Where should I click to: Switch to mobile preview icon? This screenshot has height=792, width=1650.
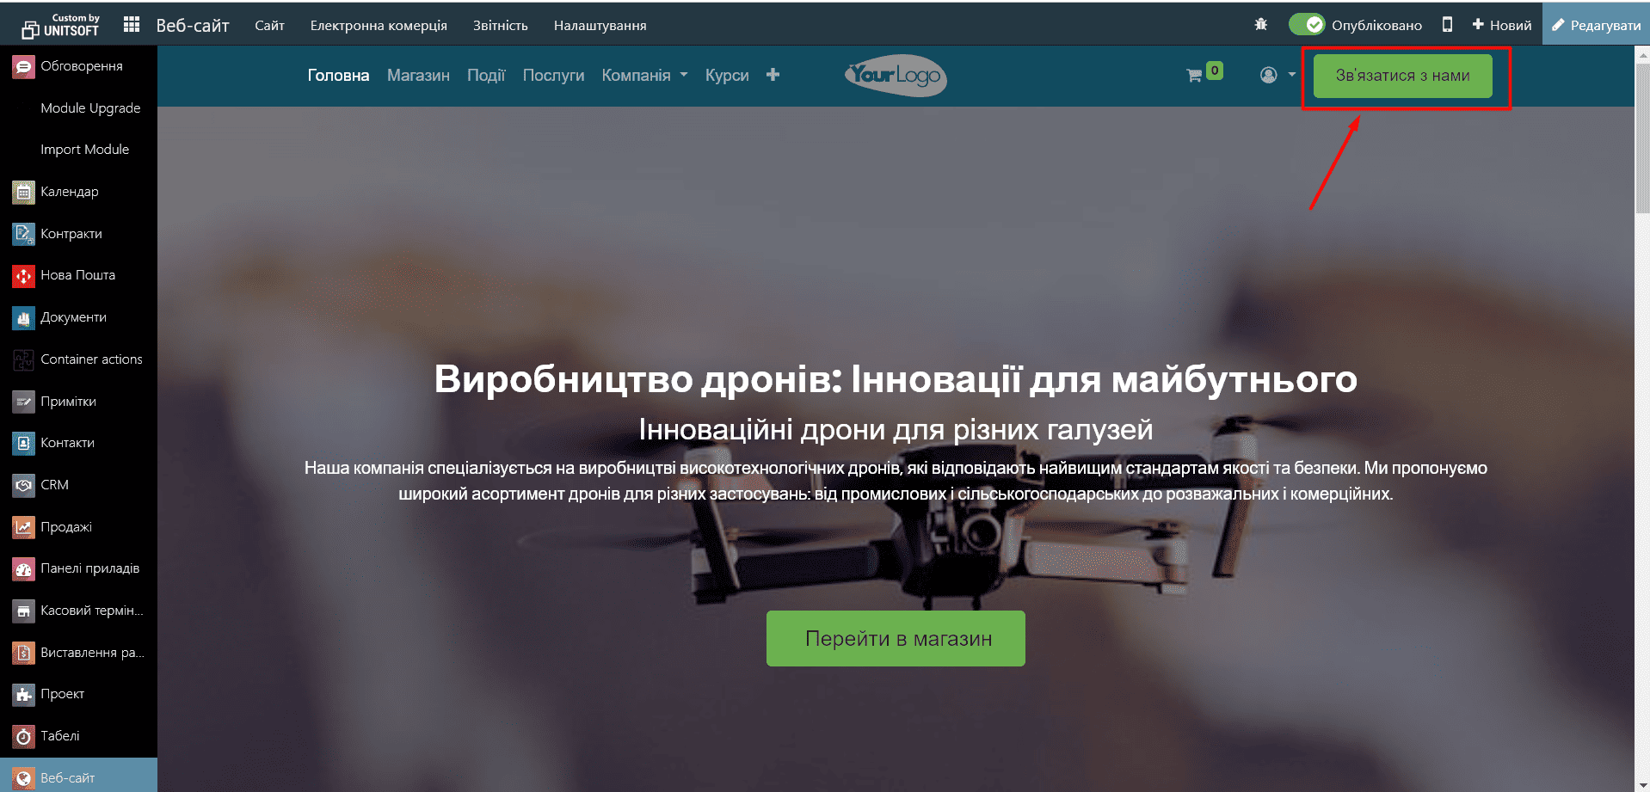(x=1447, y=25)
